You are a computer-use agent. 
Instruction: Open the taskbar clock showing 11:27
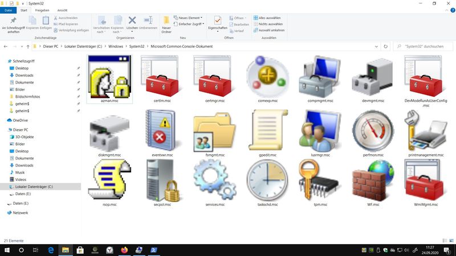point(430,250)
